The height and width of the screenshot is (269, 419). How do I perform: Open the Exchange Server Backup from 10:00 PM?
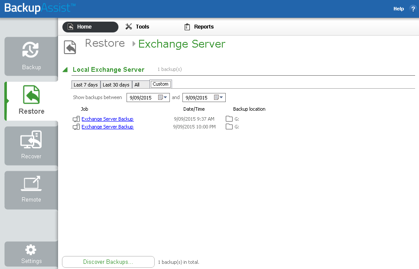[x=107, y=127]
